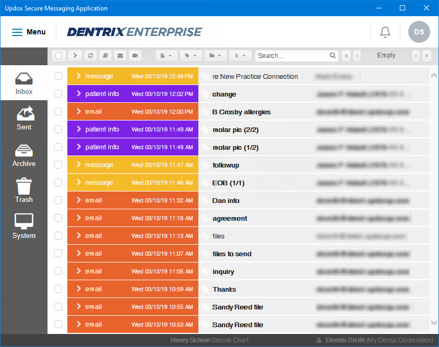Image resolution: width=439 pixels, height=347 pixels.
Task: Click tag icon beside 're:New Practice Connection'
Action: click(205, 76)
